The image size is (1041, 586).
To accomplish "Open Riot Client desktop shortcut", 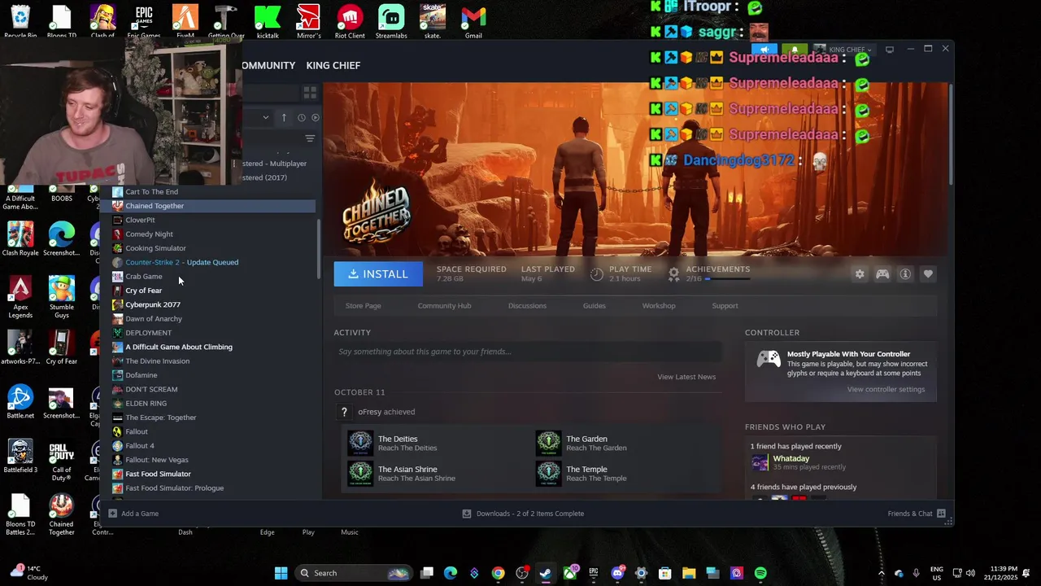I will click(350, 21).
